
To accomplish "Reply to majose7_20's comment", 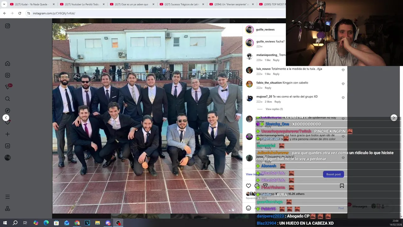I will pyautogui.click(x=277, y=102).
